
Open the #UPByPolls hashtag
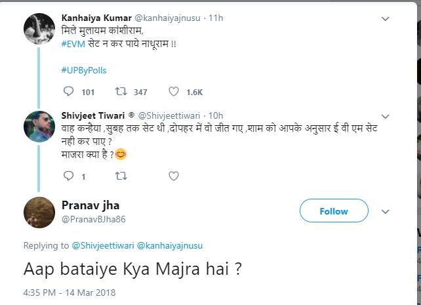[83, 69]
